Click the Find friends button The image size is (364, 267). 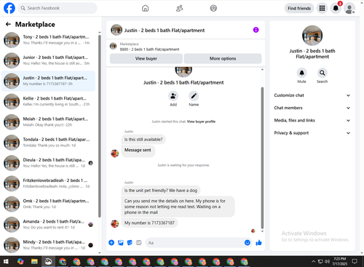[299, 8]
